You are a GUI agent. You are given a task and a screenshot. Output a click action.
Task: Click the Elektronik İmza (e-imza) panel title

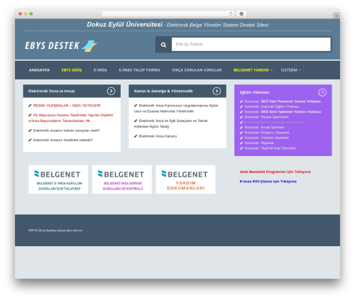point(52,91)
